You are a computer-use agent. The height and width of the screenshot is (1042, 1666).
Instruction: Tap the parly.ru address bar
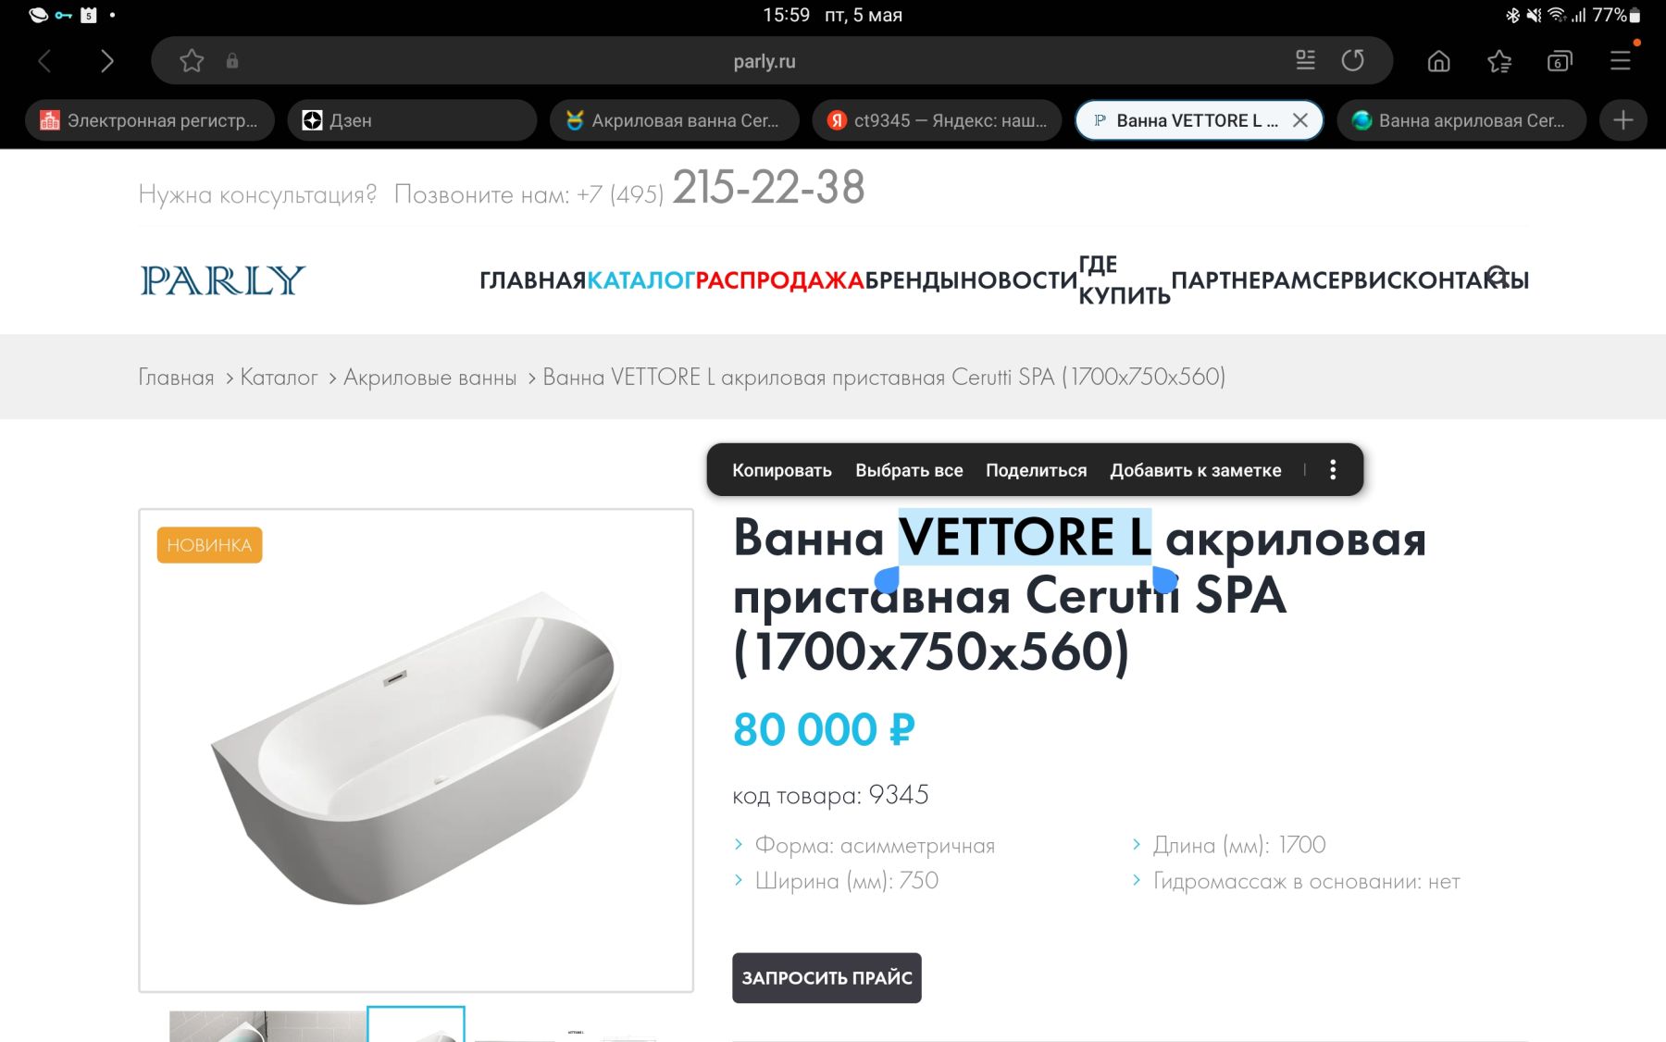[x=765, y=61]
